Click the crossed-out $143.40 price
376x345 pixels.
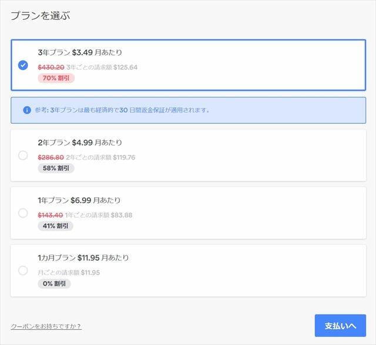point(51,215)
